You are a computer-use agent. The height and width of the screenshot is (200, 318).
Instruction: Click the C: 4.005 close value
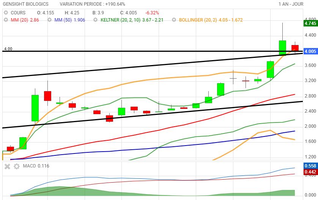(129, 13)
